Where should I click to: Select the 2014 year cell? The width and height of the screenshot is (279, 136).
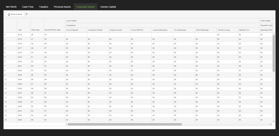(x=20, y=35)
